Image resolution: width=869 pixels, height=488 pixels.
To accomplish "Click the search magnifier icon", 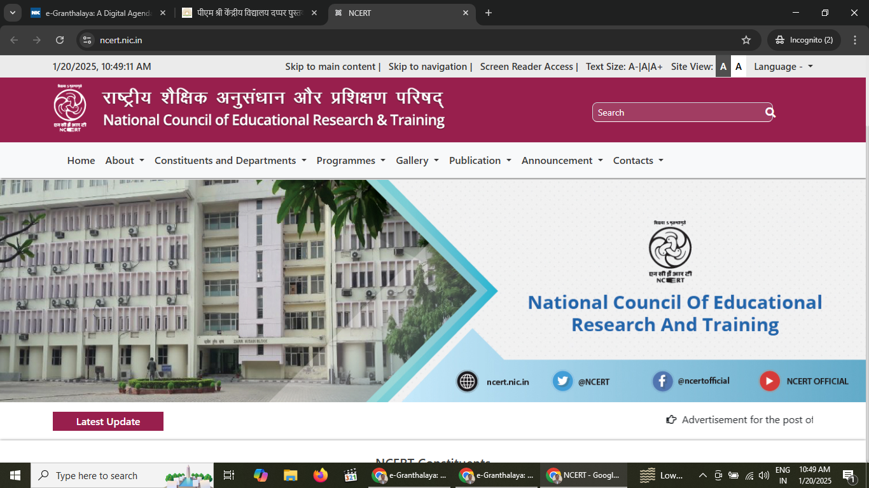I will pyautogui.click(x=770, y=112).
